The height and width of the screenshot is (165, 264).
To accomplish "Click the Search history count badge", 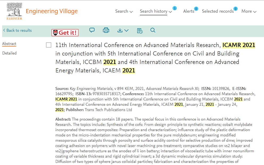I will pos(174,8).
